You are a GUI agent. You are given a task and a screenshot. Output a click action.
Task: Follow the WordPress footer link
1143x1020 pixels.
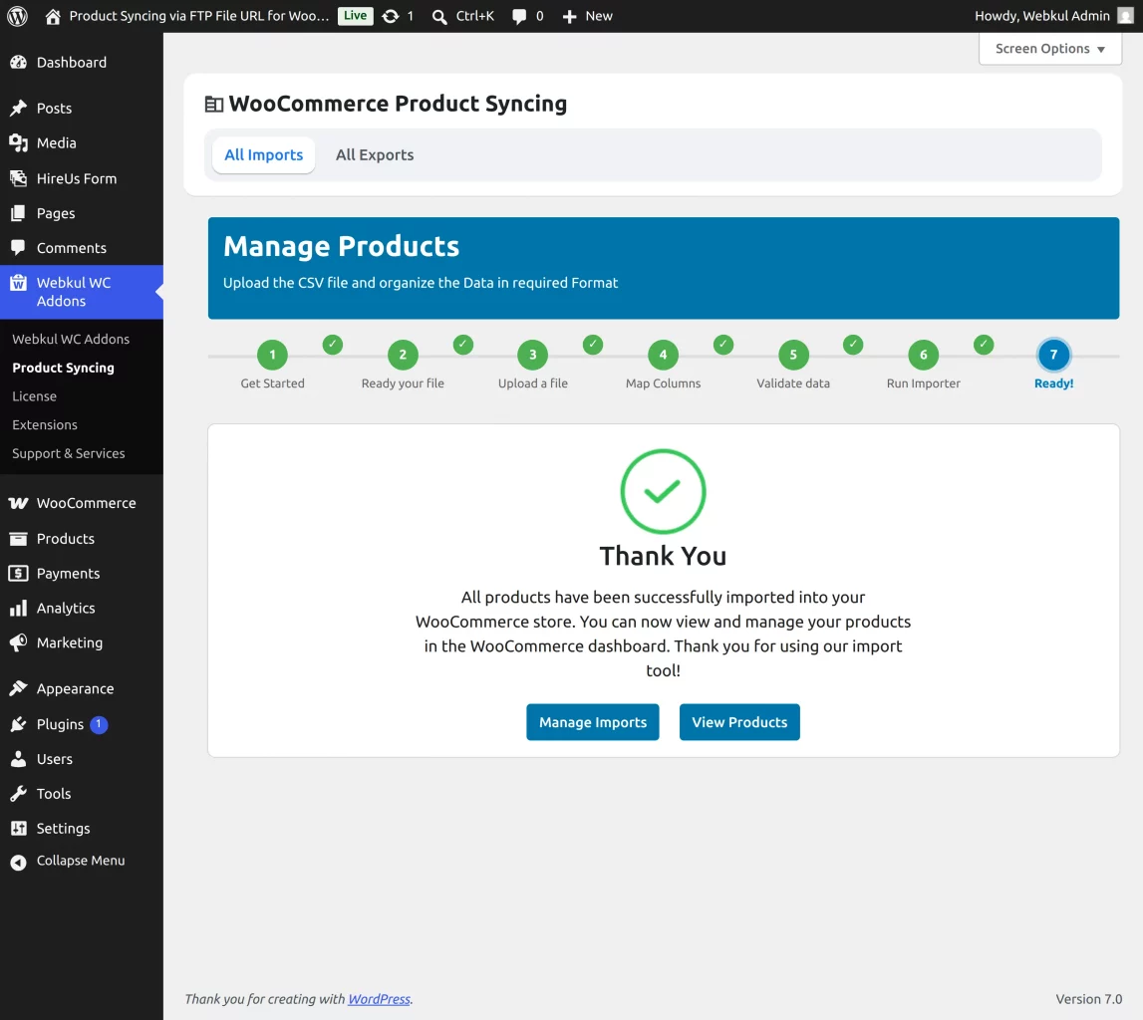point(379,999)
